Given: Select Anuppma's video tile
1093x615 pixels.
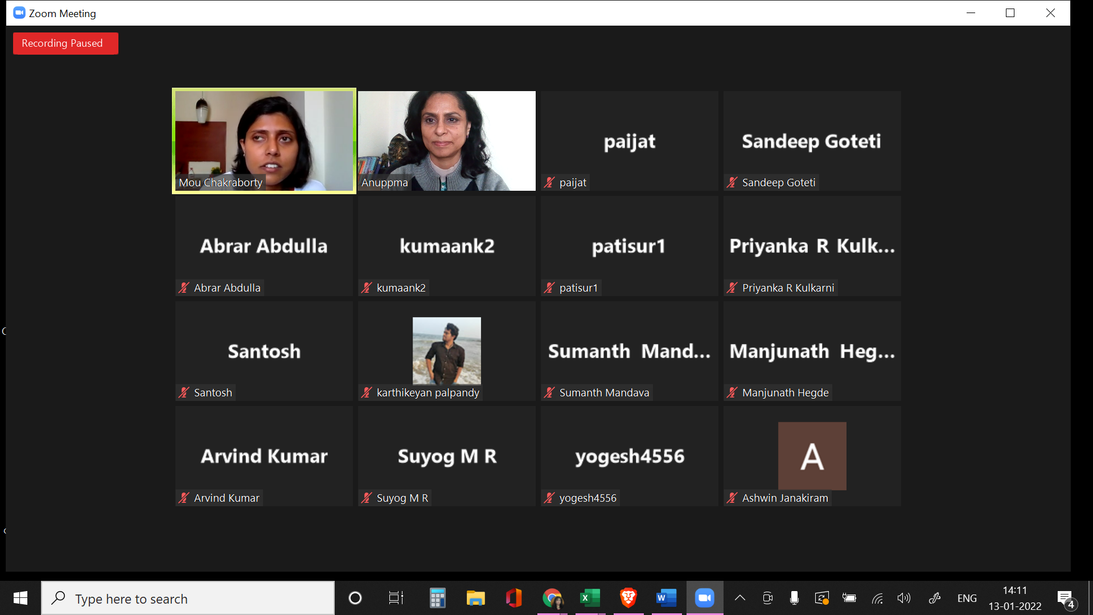Looking at the screenshot, I should (446, 141).
